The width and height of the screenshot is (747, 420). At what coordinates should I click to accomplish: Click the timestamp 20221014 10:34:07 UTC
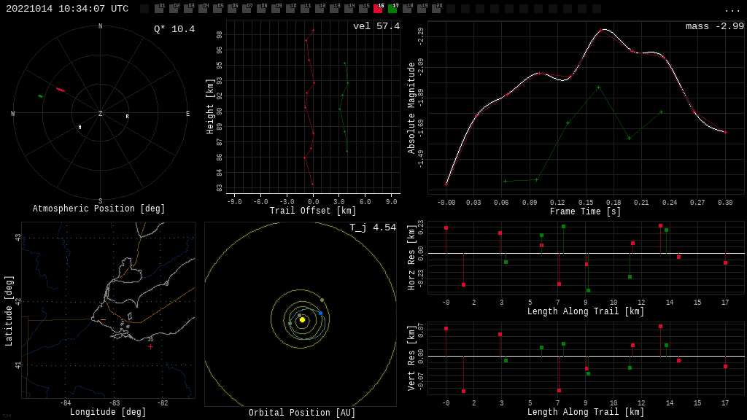point(67,9)
